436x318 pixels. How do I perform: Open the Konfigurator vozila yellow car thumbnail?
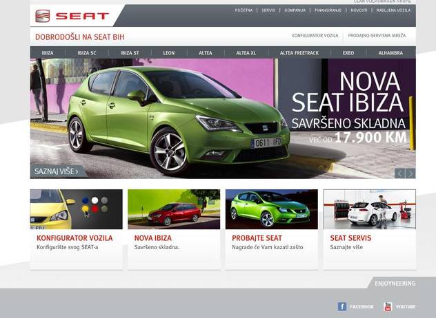pyautogui.click(x=76, y=209)
